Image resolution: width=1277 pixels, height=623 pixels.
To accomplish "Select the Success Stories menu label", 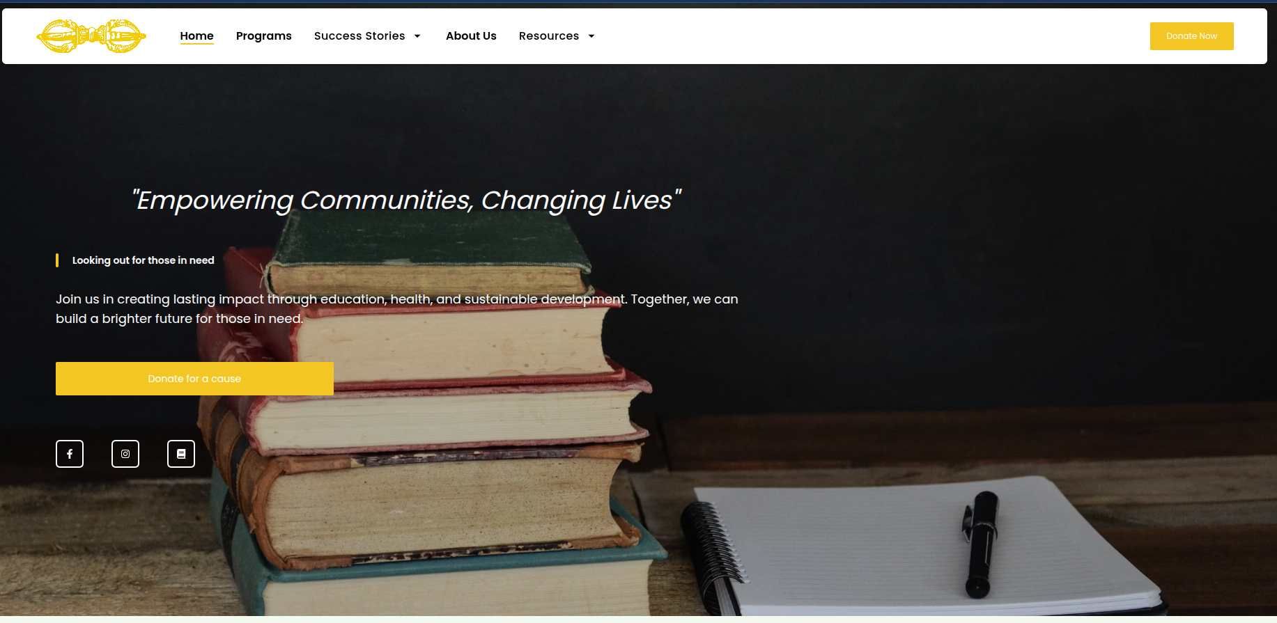I will click(359, 36).
